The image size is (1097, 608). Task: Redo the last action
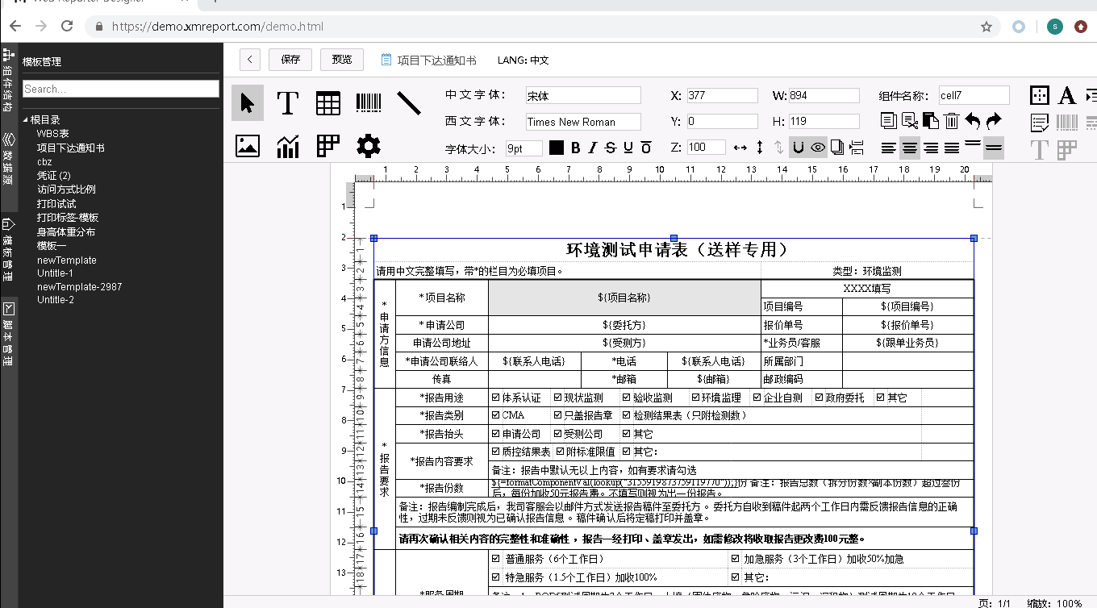point(994,121)
